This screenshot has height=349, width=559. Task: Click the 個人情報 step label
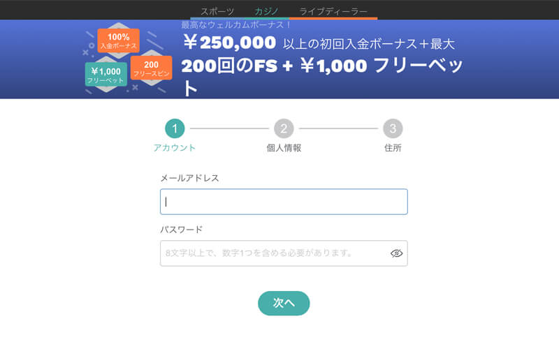coord(284,148)
